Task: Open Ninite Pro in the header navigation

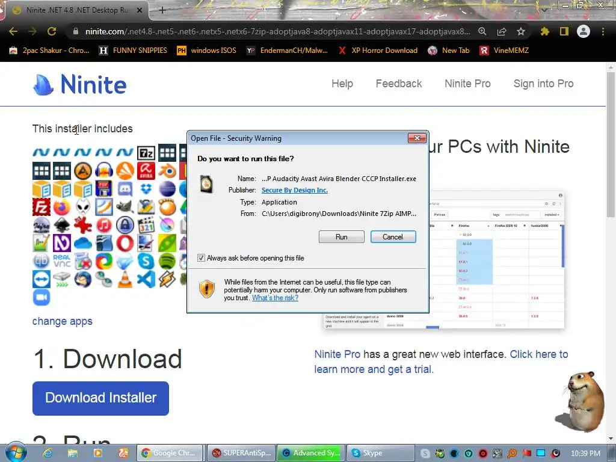Action: point(467,84)
